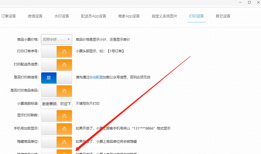This screenshot has height=154, width=261.
Task: Select the 水印设置 tab
Action: pos(61,16)
